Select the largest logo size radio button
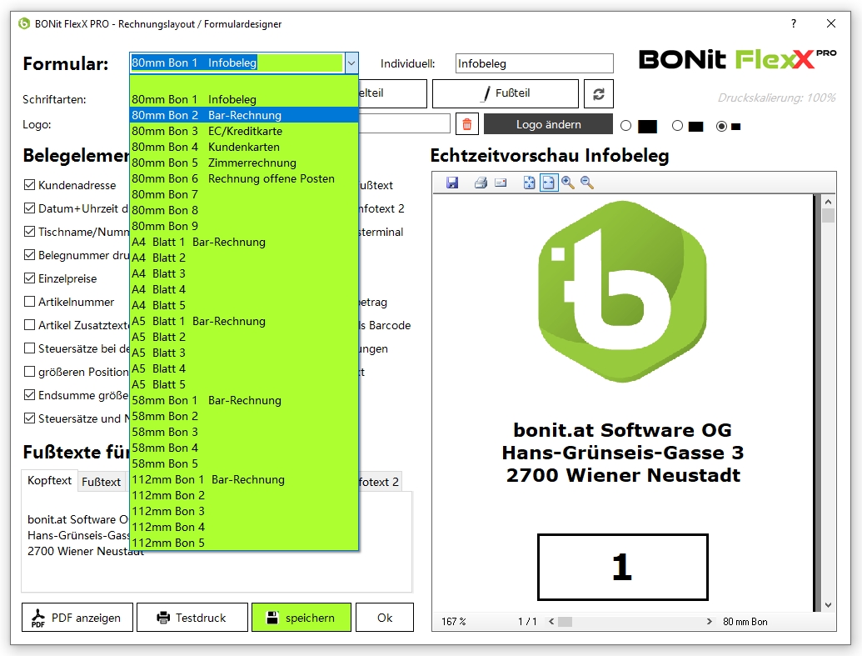 (x=625, y=126)
